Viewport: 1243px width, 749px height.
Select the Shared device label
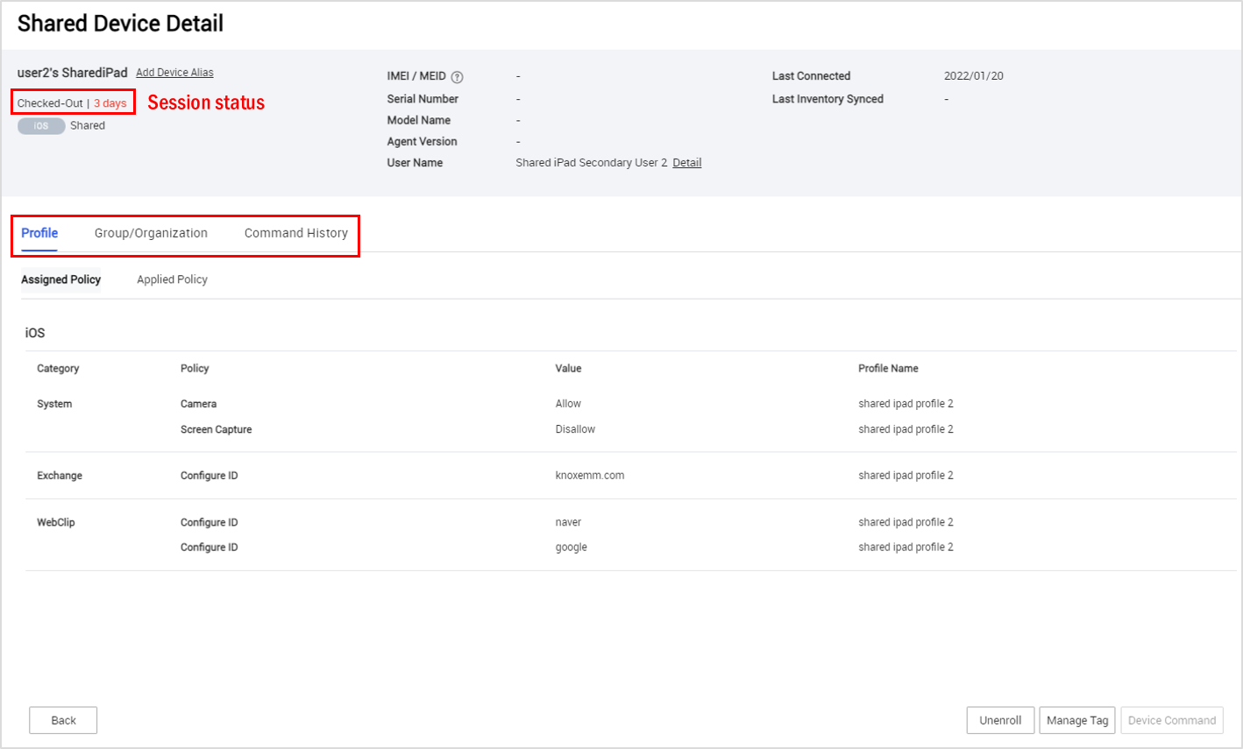pyautogui.click(x=87, y=125)
